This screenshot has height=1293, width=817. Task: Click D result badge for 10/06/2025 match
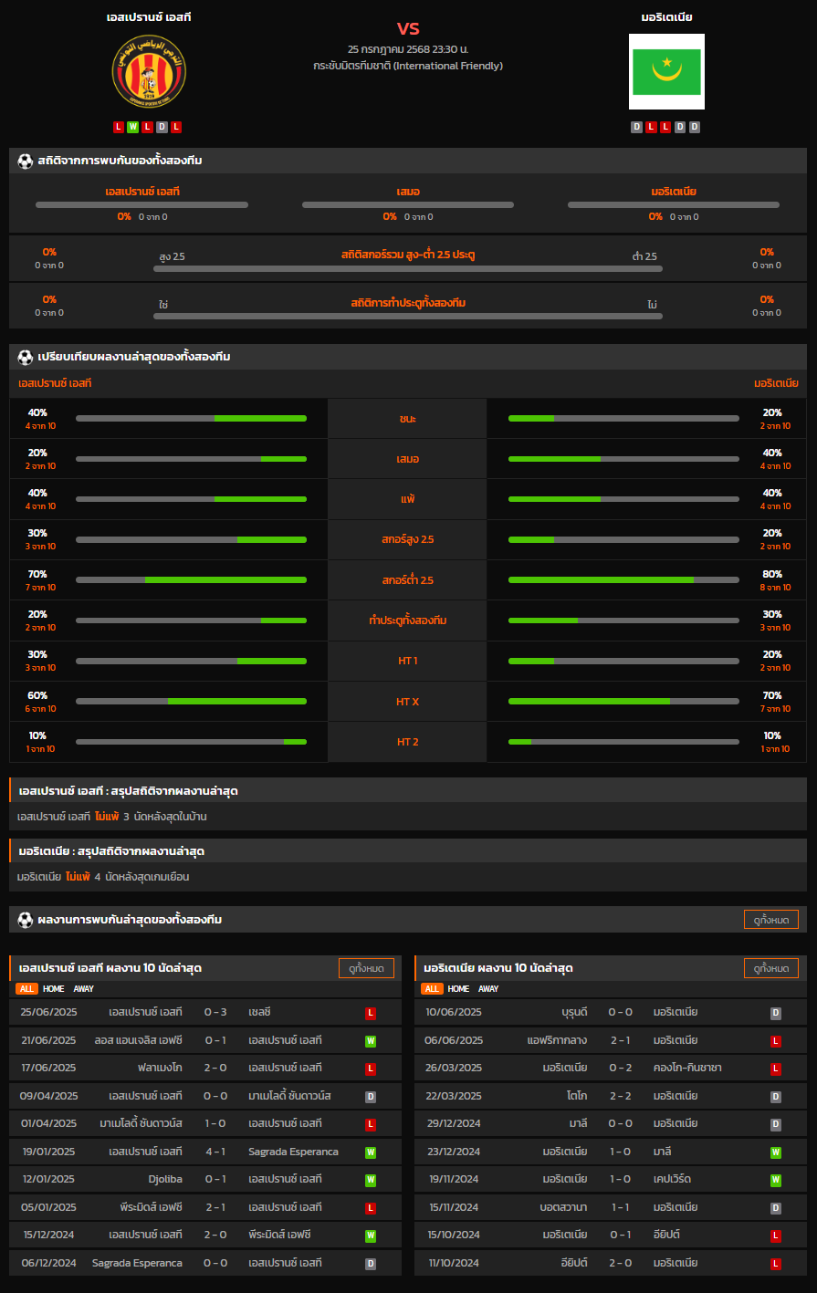[x=776, y=1013]
